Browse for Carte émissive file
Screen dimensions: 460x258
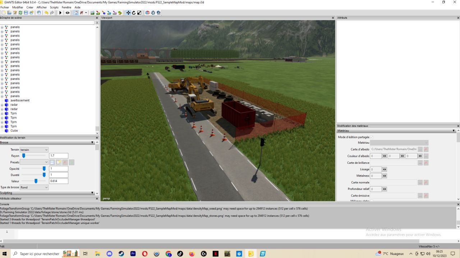click(x=420, y=196)
